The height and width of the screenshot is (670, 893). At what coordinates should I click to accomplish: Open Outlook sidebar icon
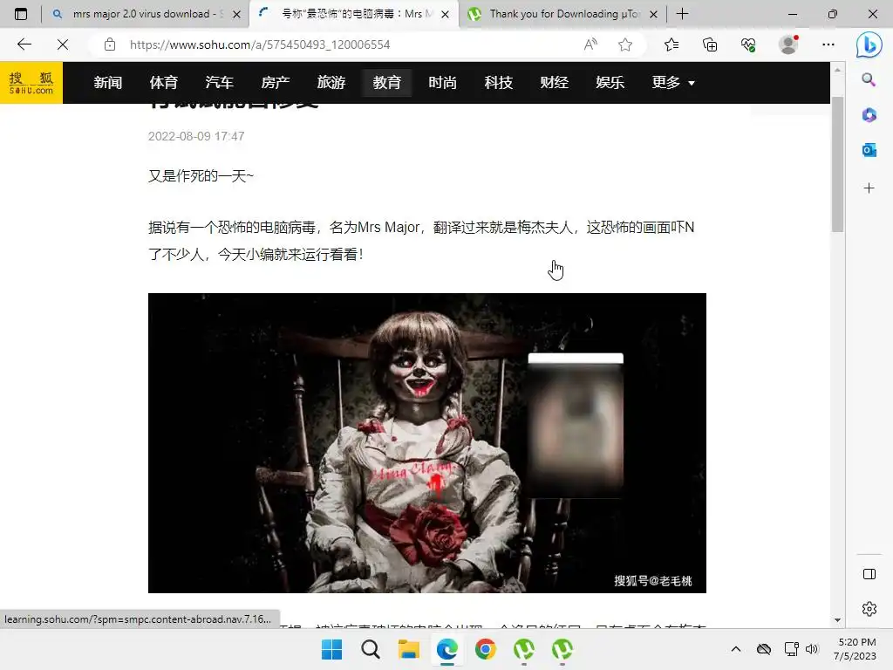(869, 150)
